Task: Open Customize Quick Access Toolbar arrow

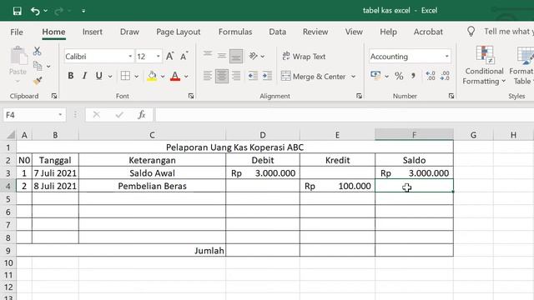Action: click(83, 11)
